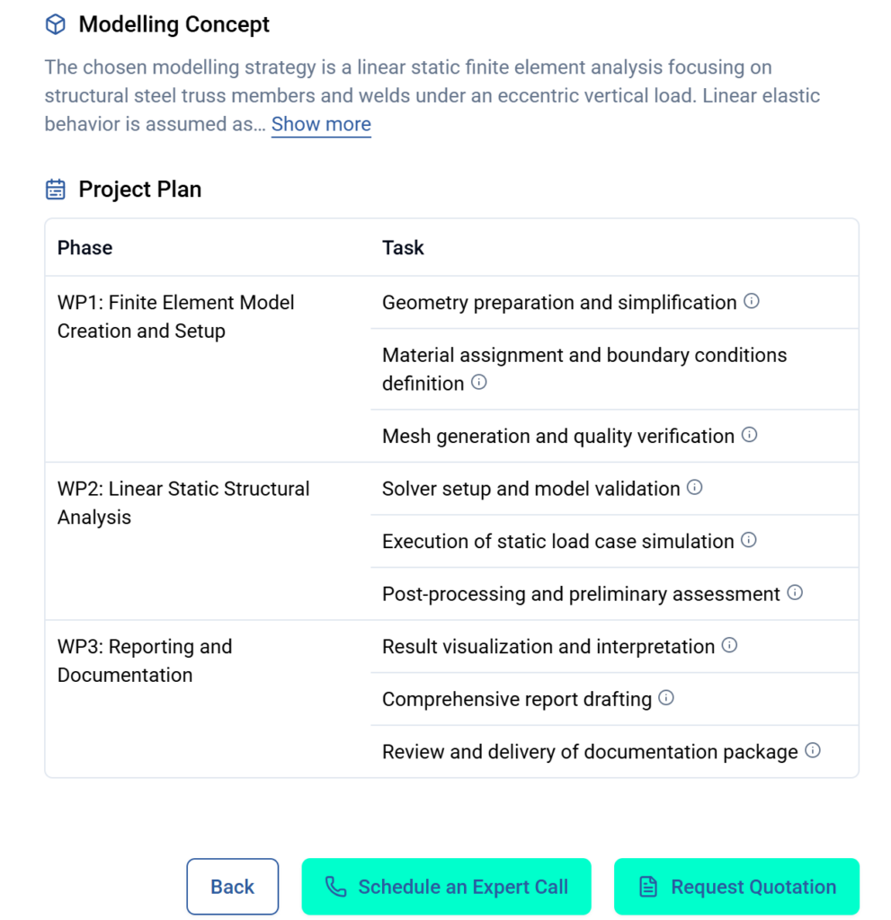Select WP2: Linear Static Structural Analysis cell
Image resolution: width=891 pixels, height=920 pixels.
183,503
